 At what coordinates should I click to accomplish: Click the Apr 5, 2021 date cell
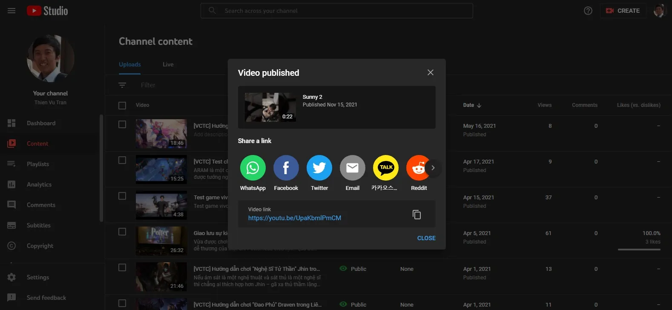[477, 233]
